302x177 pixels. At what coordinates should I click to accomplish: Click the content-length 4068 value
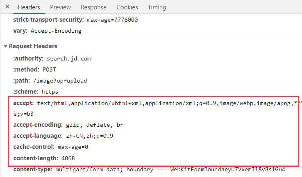(x=68, y=158)
